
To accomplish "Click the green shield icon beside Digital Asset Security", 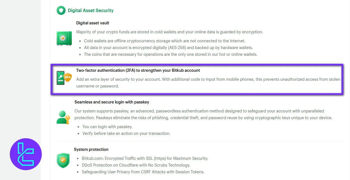I will [61, 11].
